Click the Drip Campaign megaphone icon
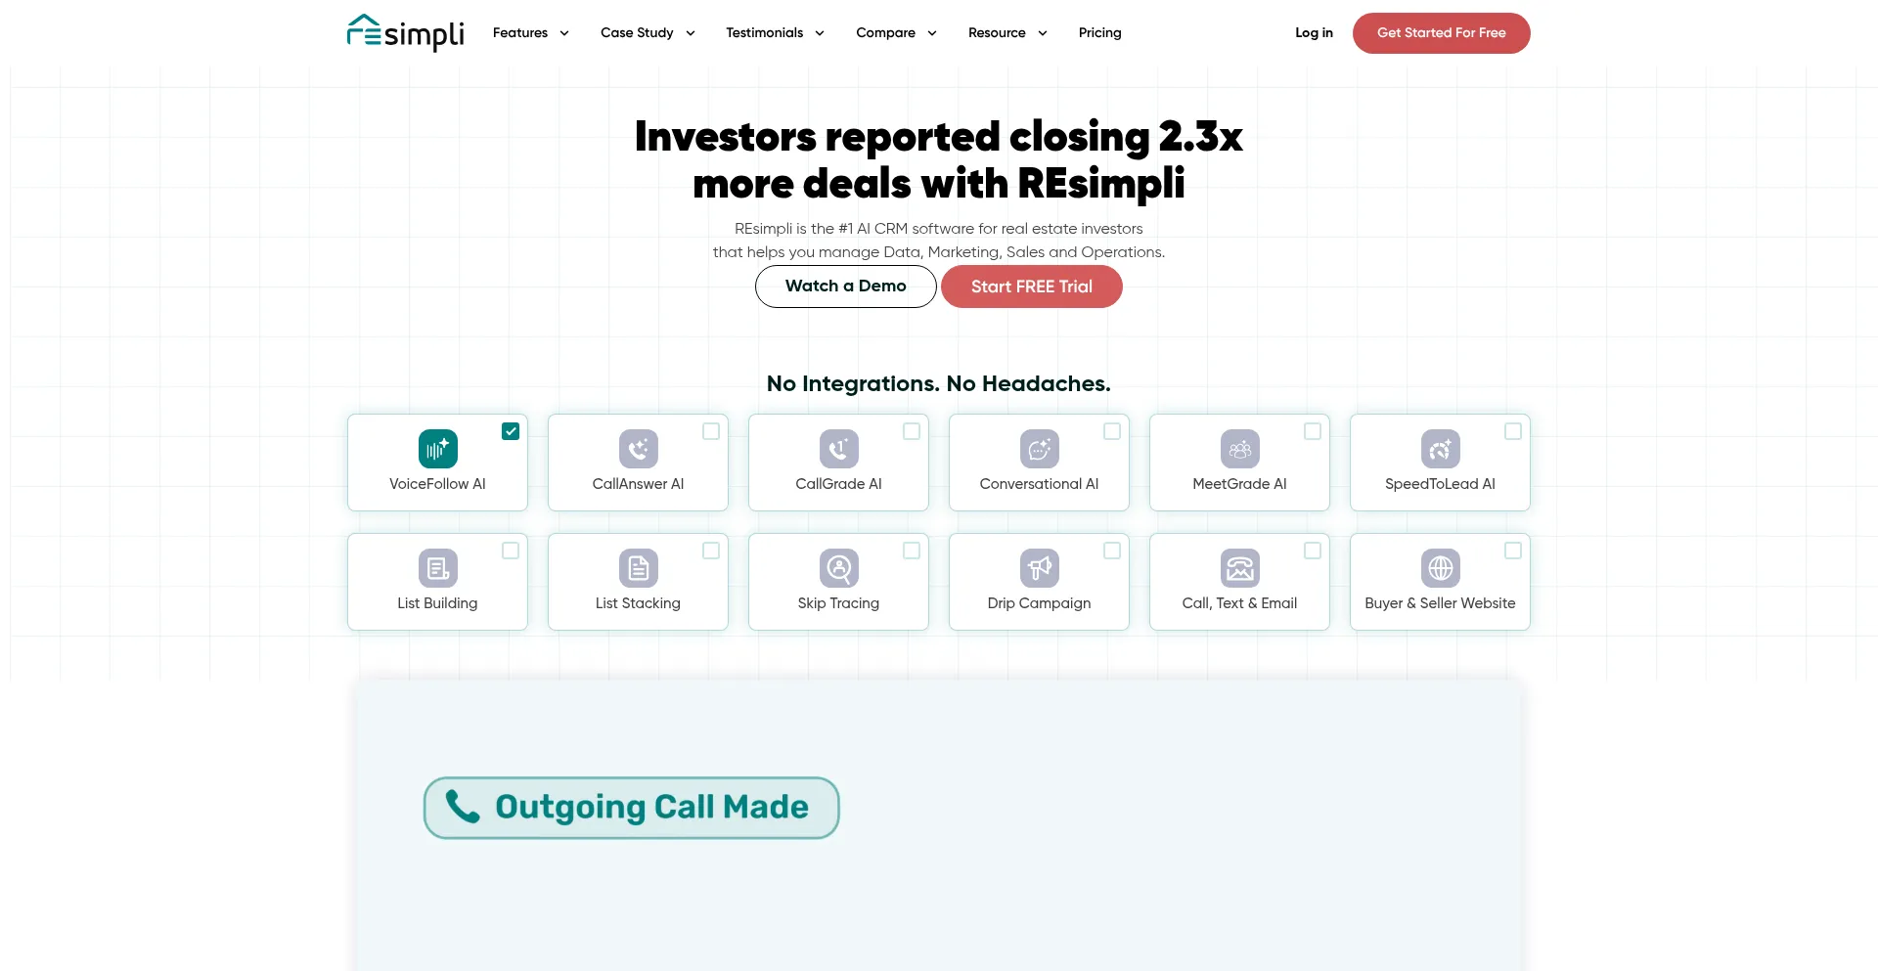Screen dimensions: 1878x971 pos(1039,568)
